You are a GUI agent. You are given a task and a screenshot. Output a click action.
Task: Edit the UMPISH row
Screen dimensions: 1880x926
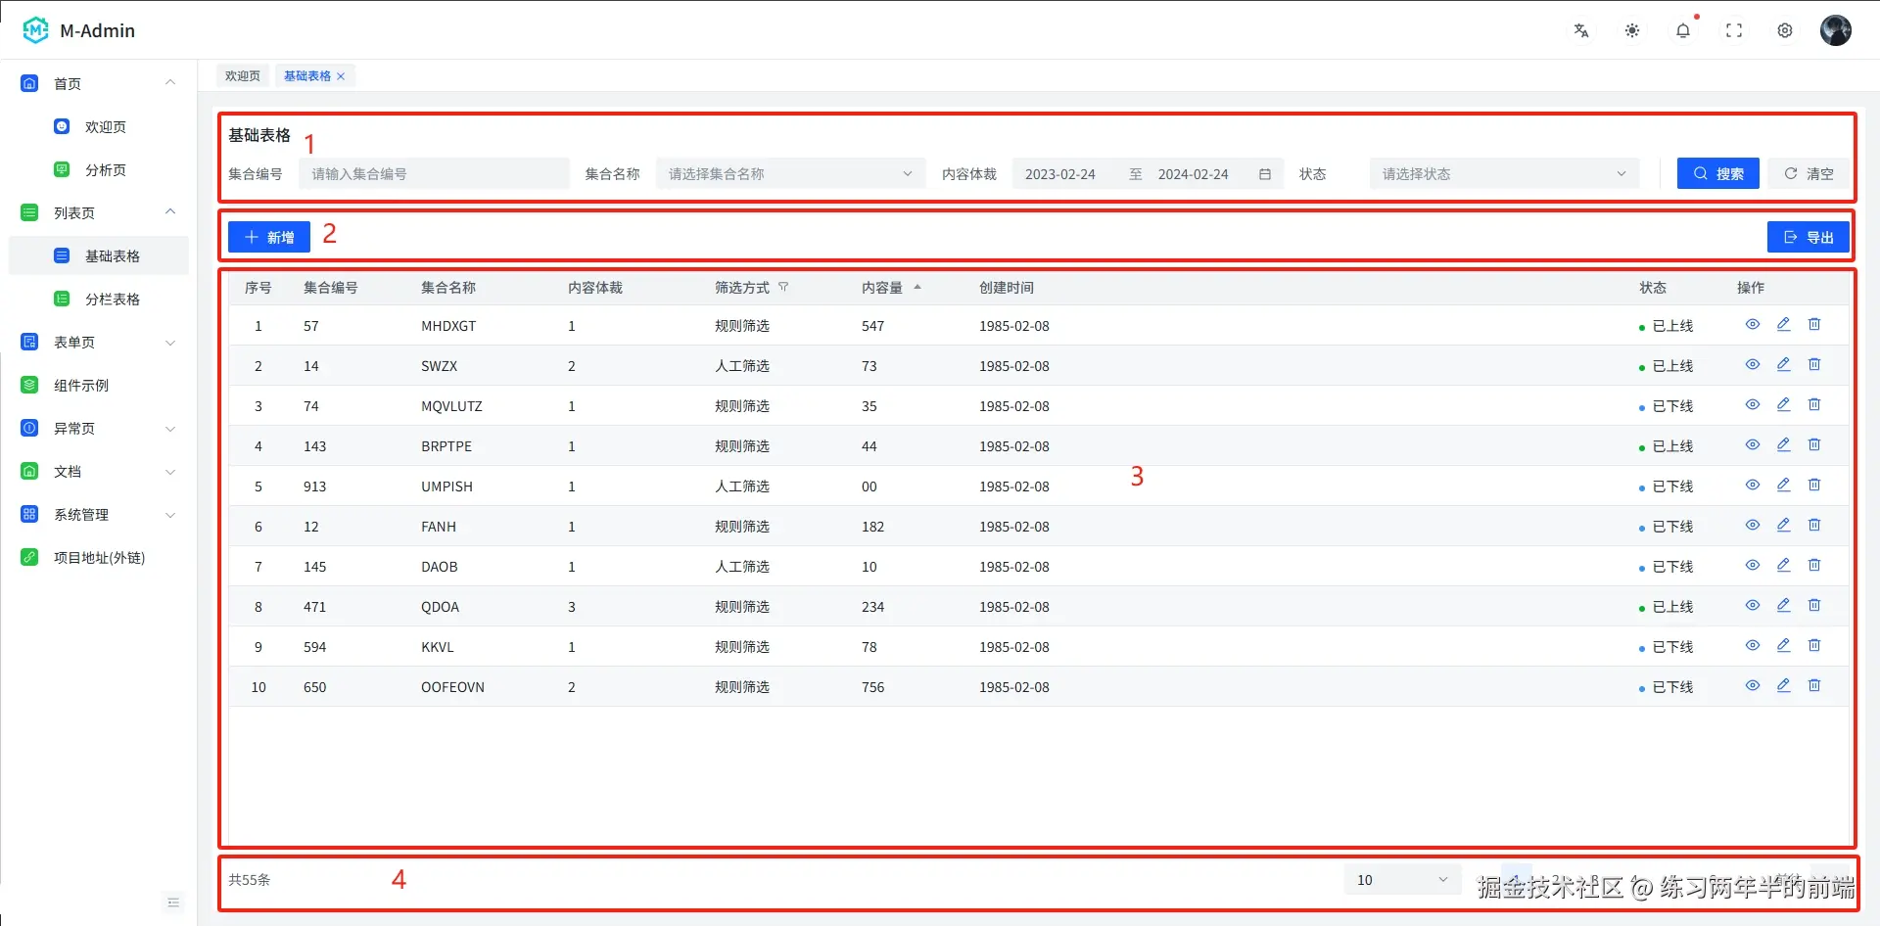(x=1784, y=485)
